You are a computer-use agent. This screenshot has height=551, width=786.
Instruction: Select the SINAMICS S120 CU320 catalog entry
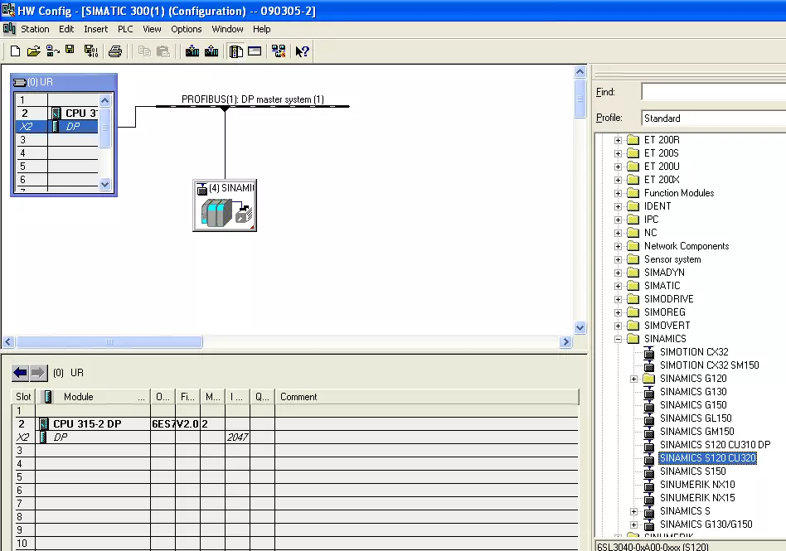coord(707,458)
